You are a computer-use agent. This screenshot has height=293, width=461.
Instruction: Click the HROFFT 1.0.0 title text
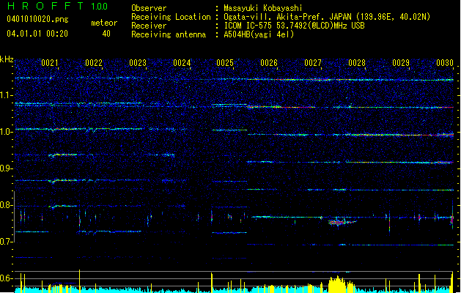[58, 6]
